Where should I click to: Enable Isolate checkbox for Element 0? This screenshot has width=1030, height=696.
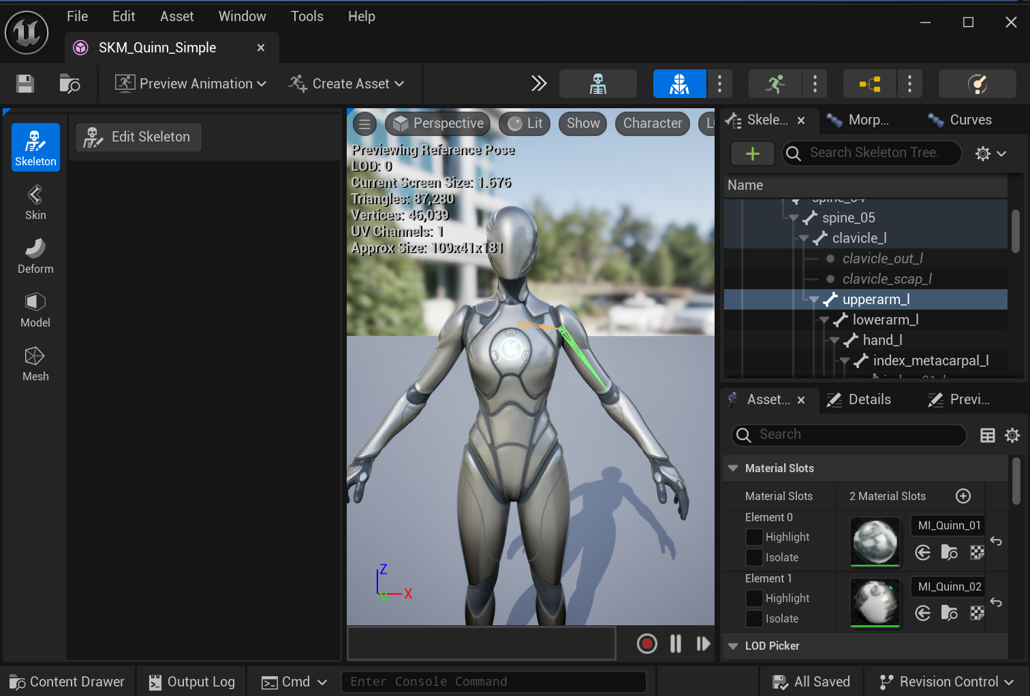click(x=754, y=557)
